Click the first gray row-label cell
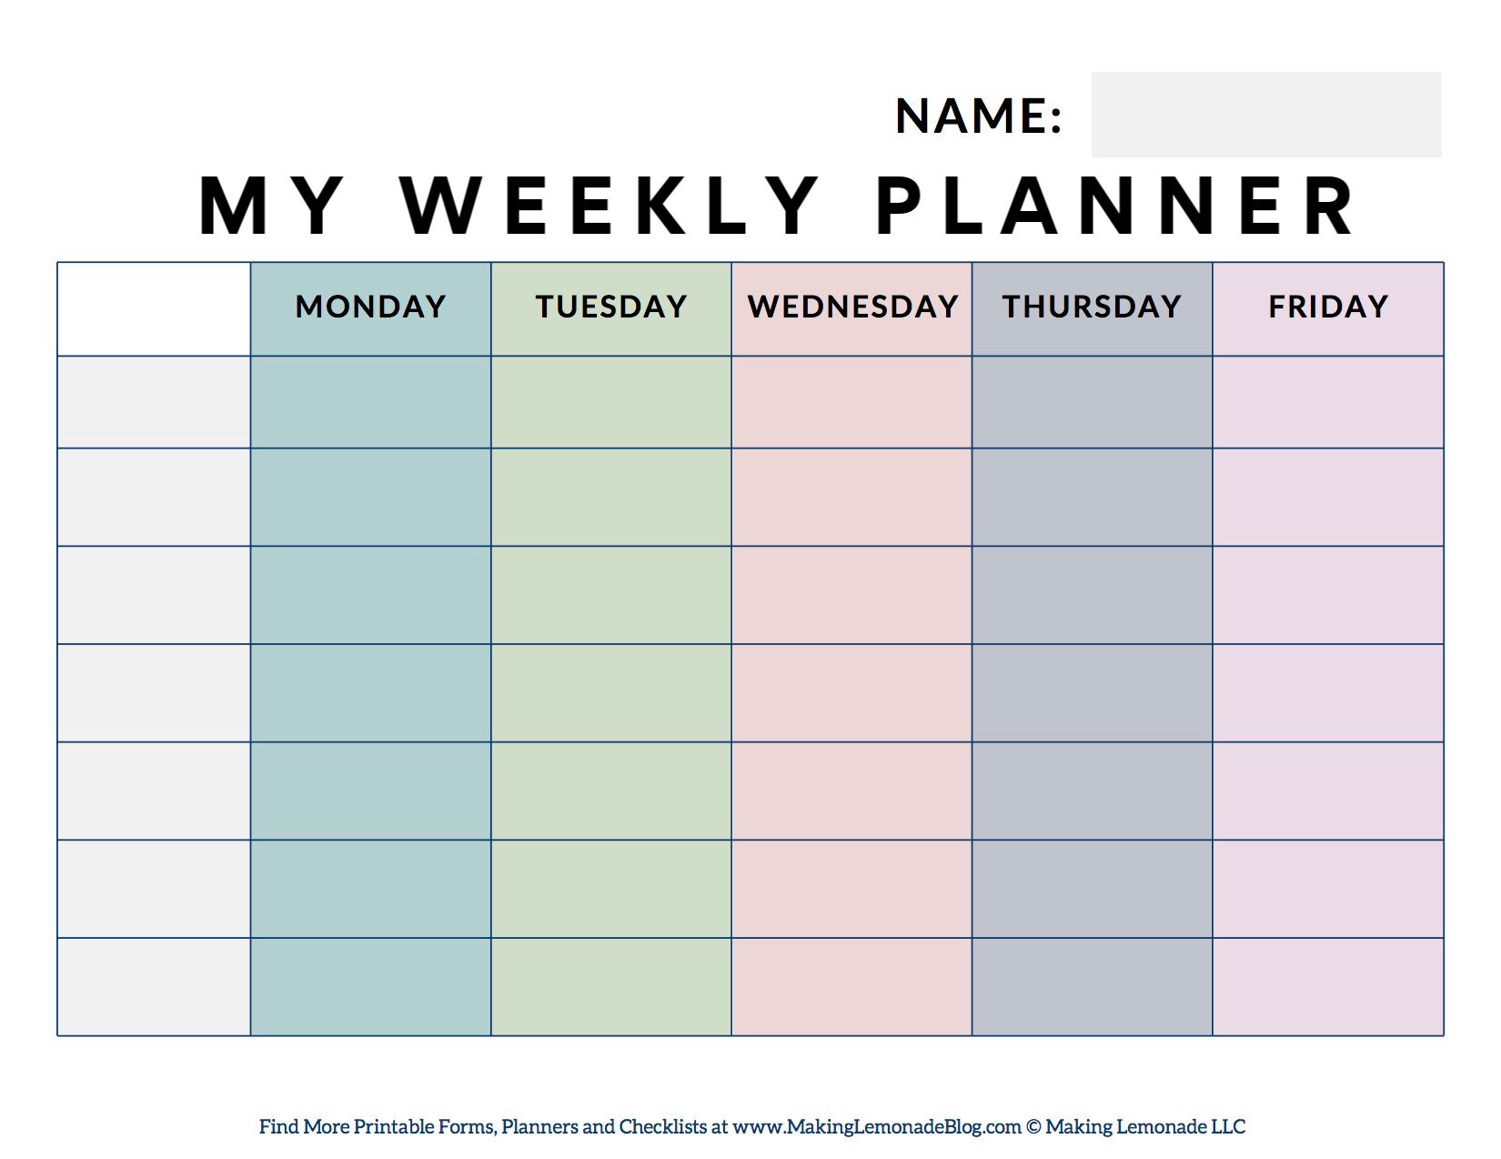 coord(154,402)
